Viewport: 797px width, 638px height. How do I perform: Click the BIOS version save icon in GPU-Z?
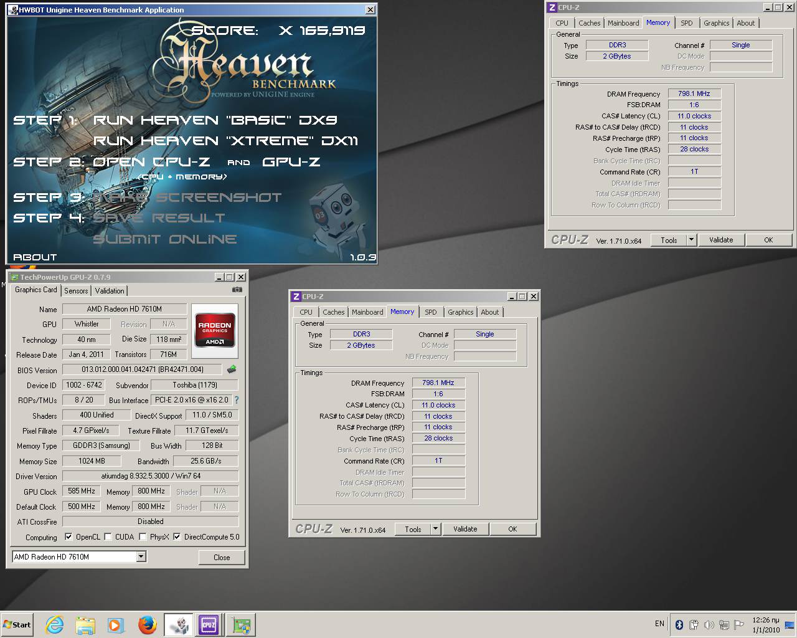232,369
